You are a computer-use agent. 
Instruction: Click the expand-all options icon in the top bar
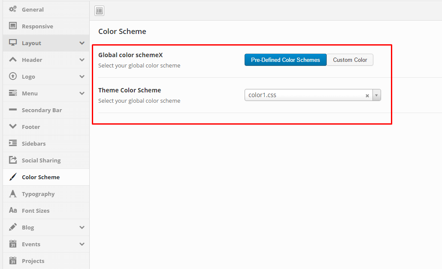(99, 11)
